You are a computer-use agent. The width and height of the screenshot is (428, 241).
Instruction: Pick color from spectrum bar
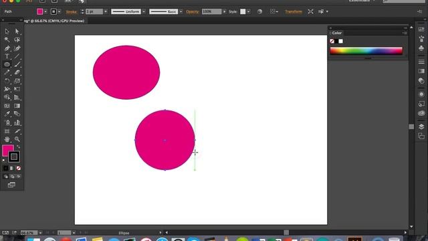coord(366,51)
